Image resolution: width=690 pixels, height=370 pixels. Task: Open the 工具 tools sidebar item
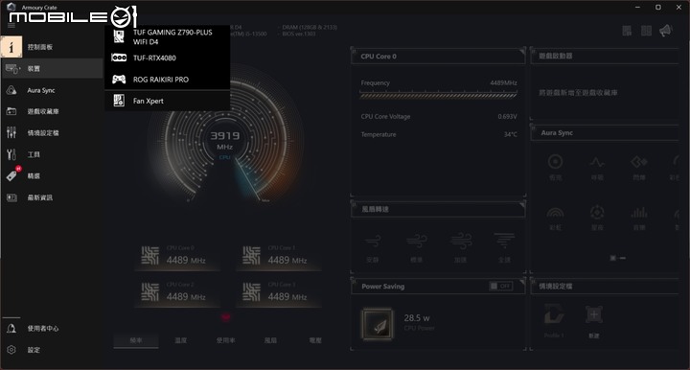click(52, 154)
